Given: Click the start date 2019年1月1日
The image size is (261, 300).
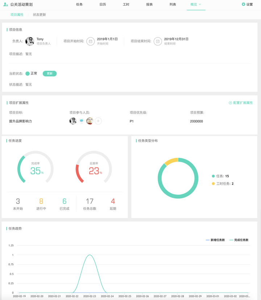Looking at the screenshot, I should tap(107, 39).
